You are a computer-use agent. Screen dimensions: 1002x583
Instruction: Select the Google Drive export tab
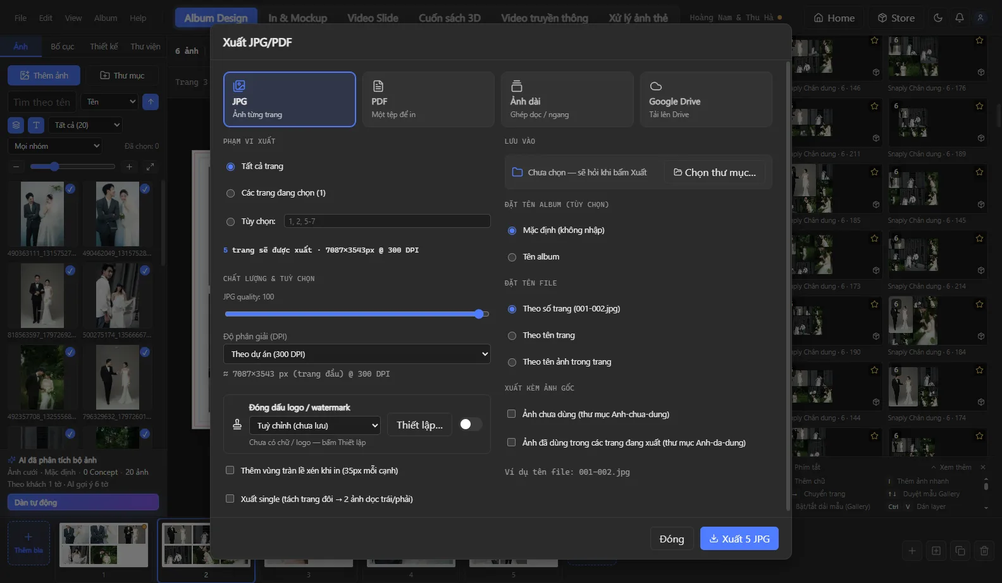(x=706, y=99)
